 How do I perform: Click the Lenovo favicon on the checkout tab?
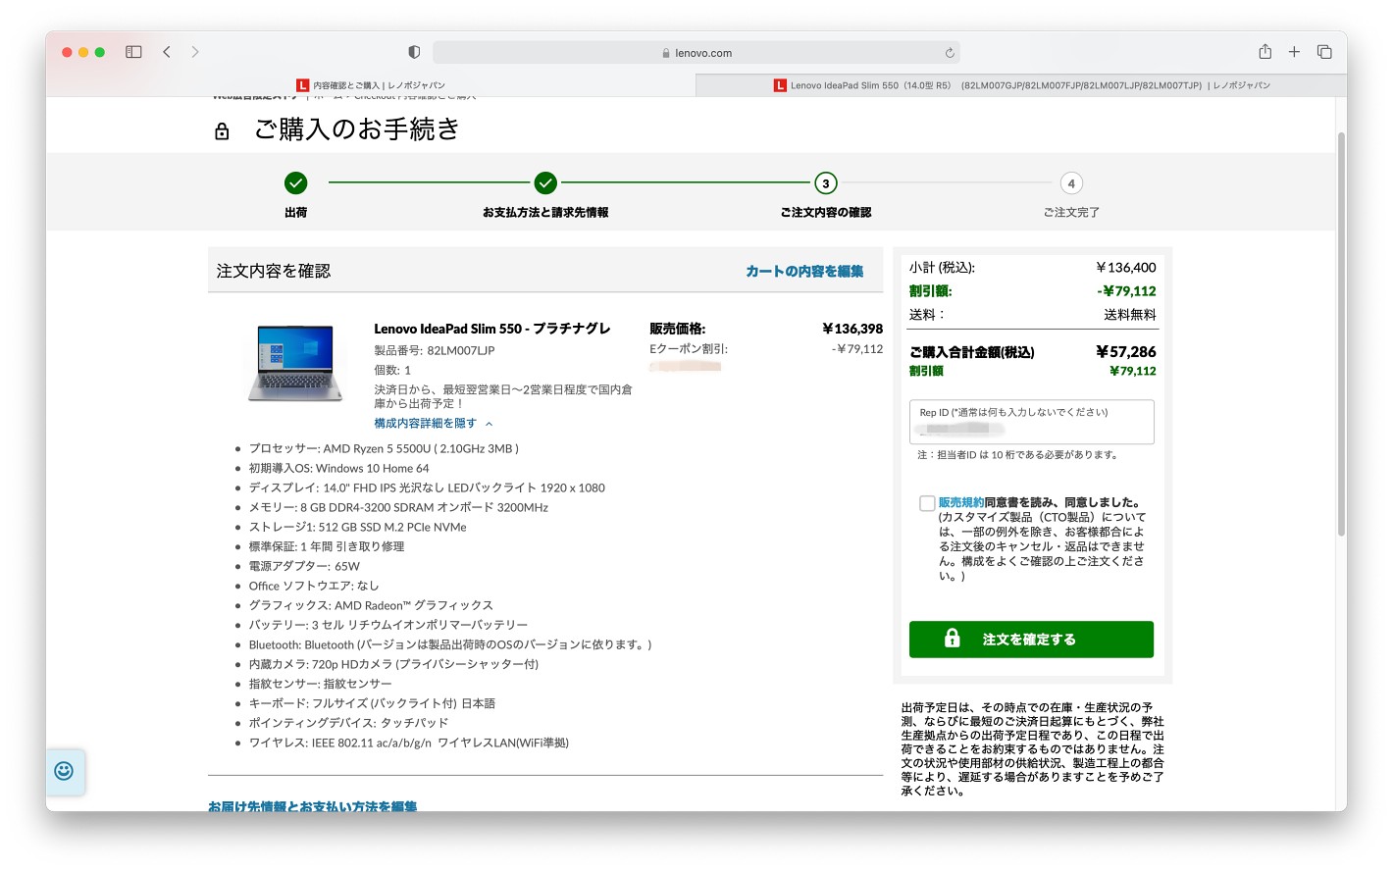coord(303,85)
